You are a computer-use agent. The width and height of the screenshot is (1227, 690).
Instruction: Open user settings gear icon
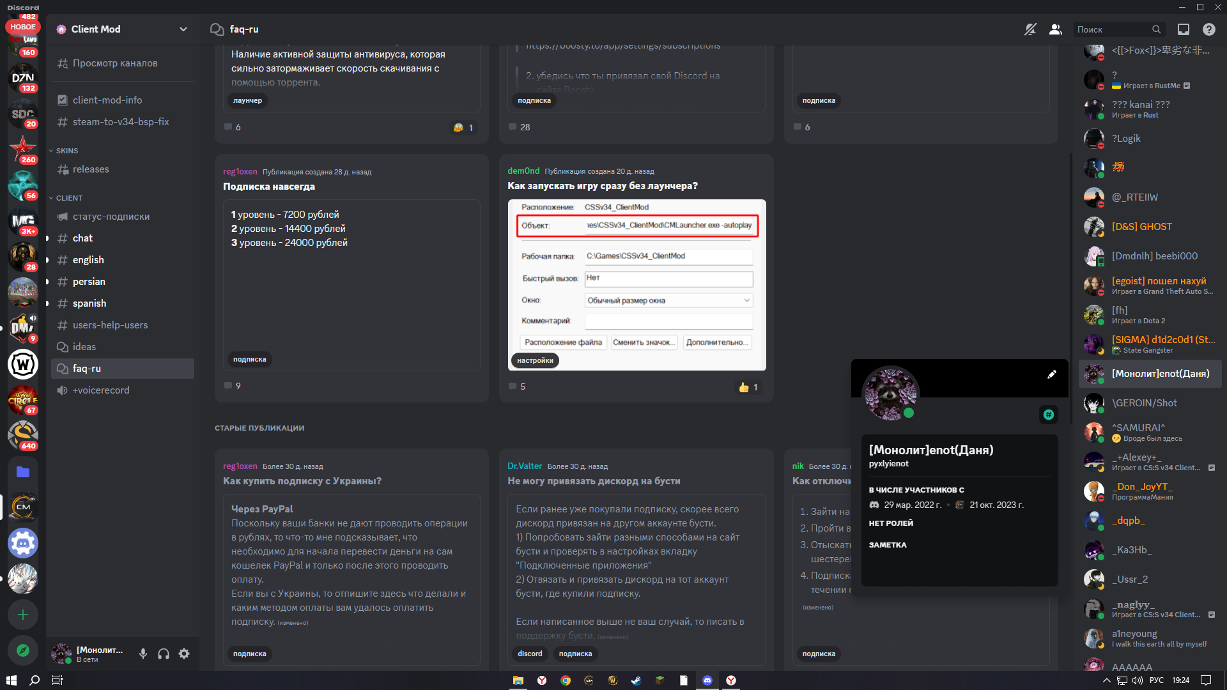click(x=184, y=654)
